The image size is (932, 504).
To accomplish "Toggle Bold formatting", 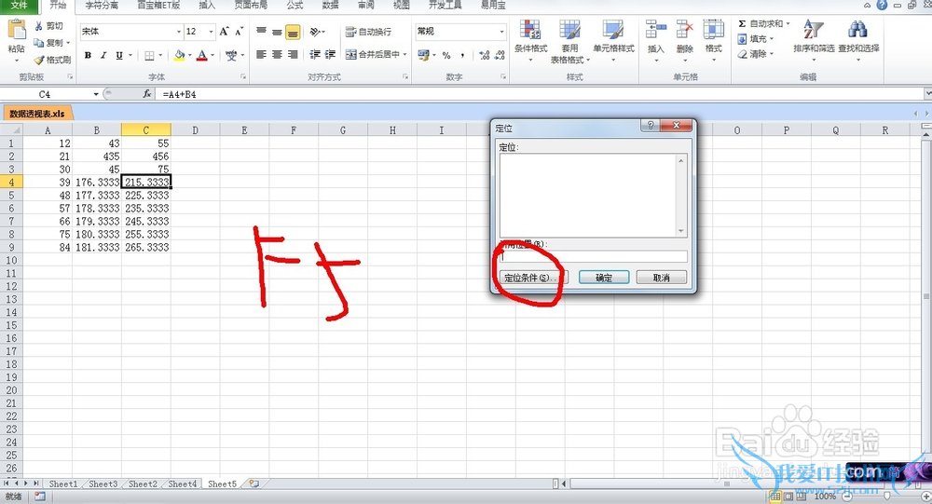I will tap(88, 55).
